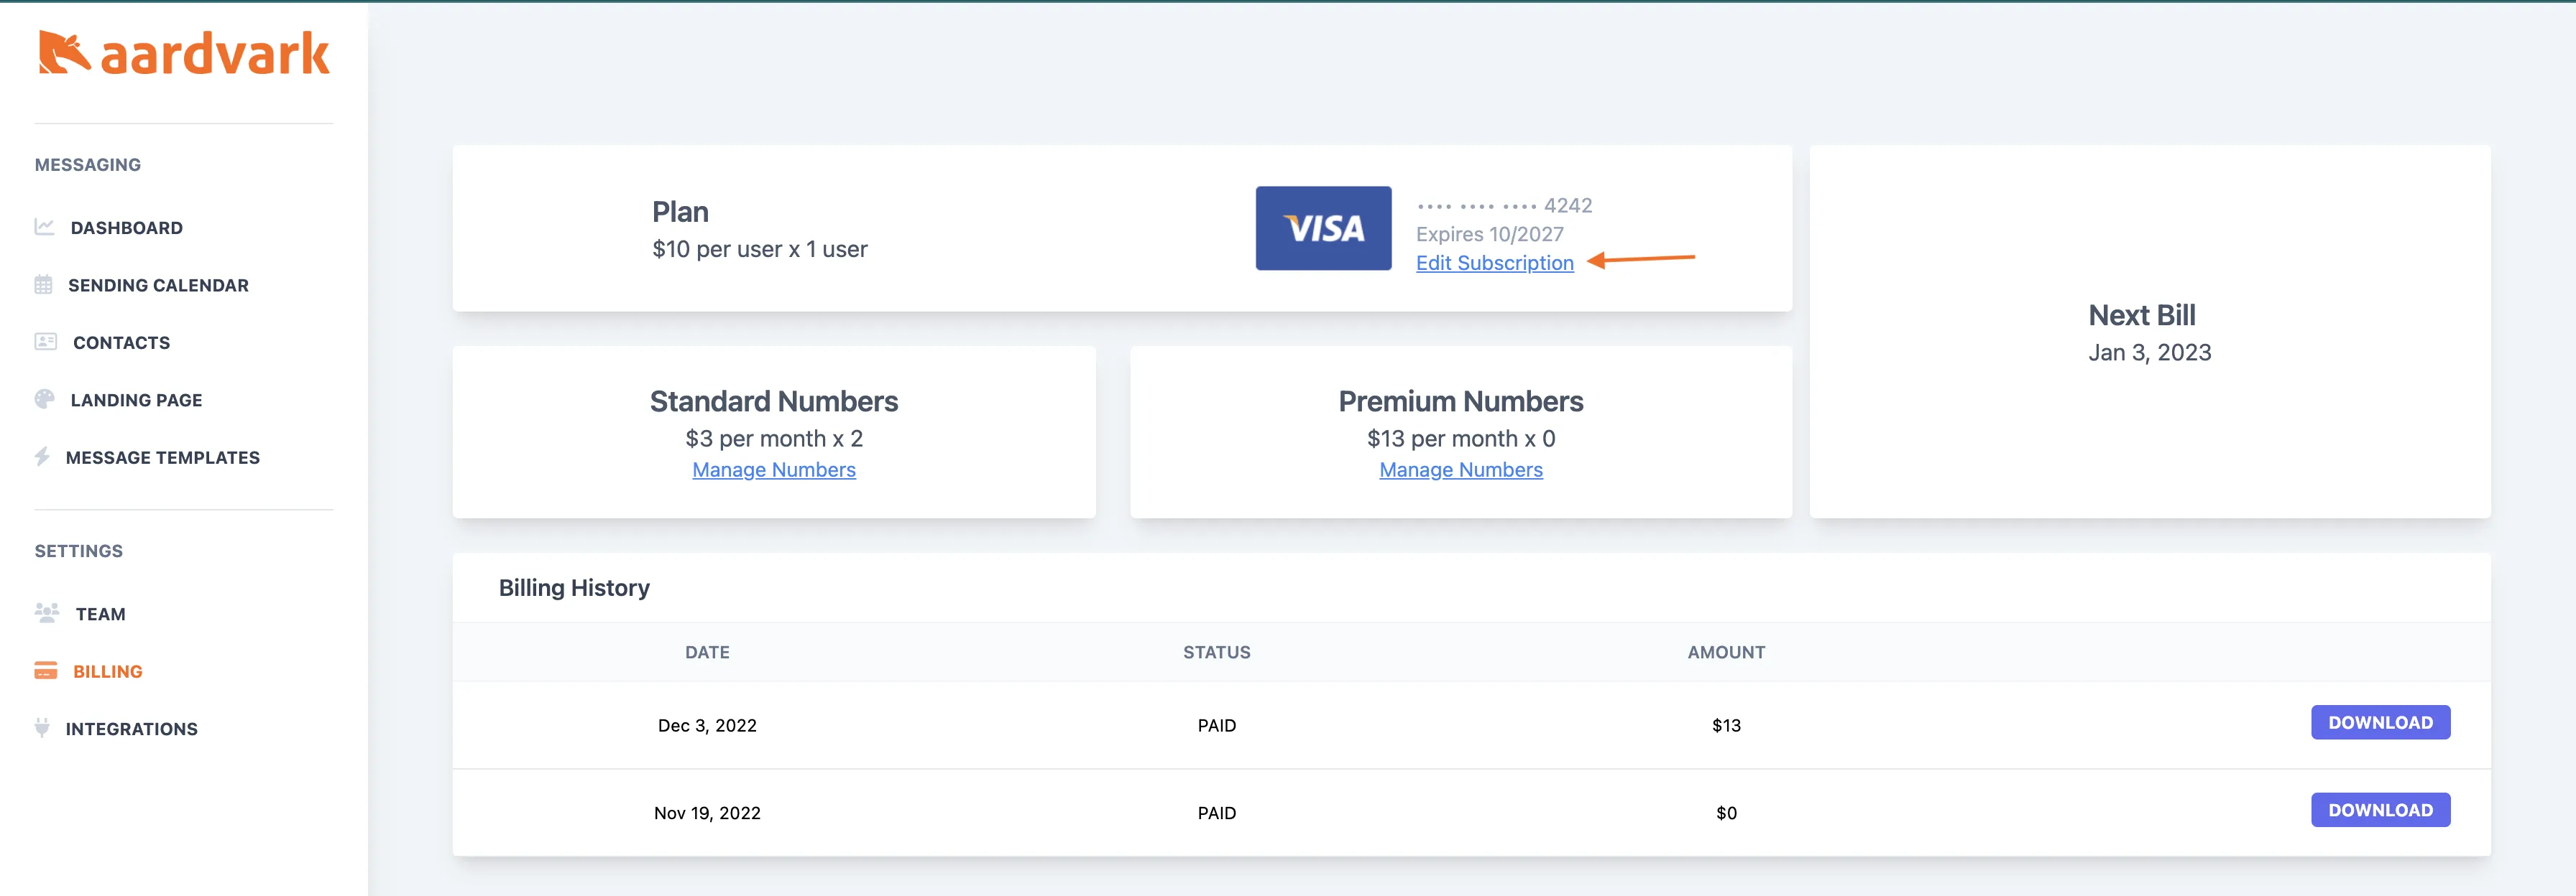Click the Contacts address-card icon

click(x=45, y=342)
